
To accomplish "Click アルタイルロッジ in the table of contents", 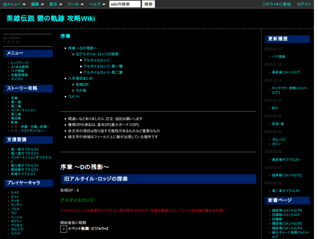I will click(96, 60).
